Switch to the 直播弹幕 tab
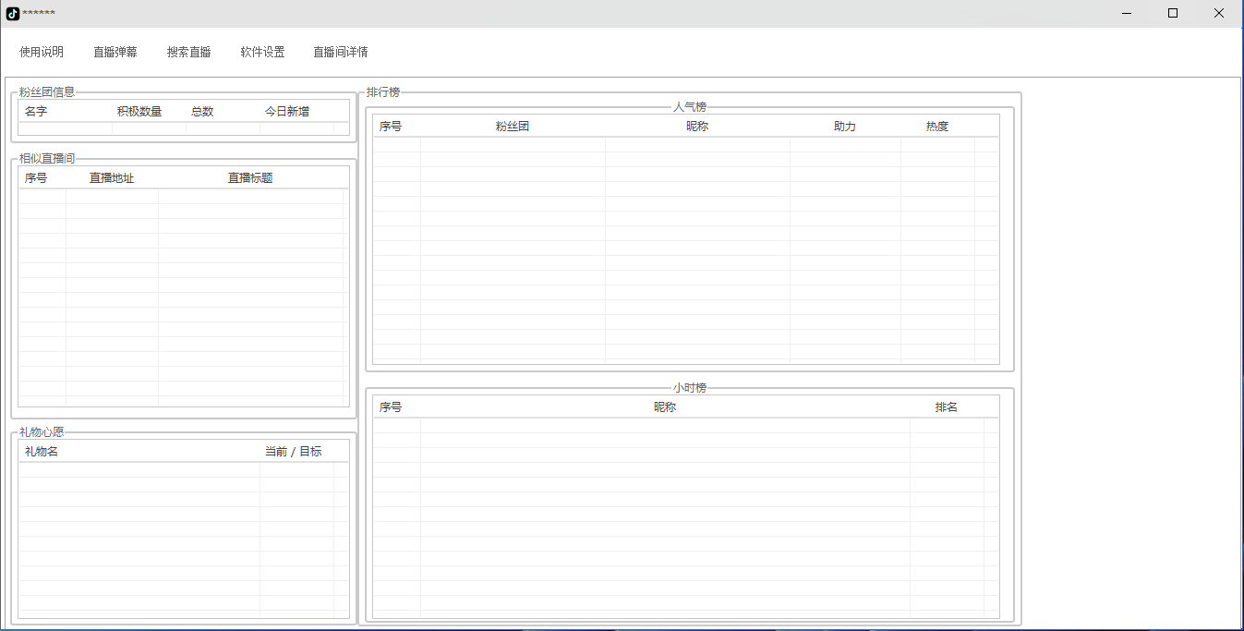The width and height of the screenshot is (1244, 631). pos(115,53)
